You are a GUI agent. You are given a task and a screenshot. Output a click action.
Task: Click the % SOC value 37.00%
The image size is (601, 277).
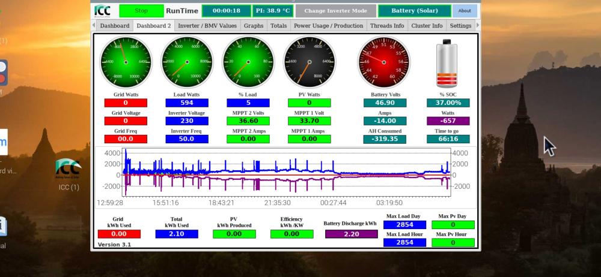pyautogui.click(x=448, y=103)
